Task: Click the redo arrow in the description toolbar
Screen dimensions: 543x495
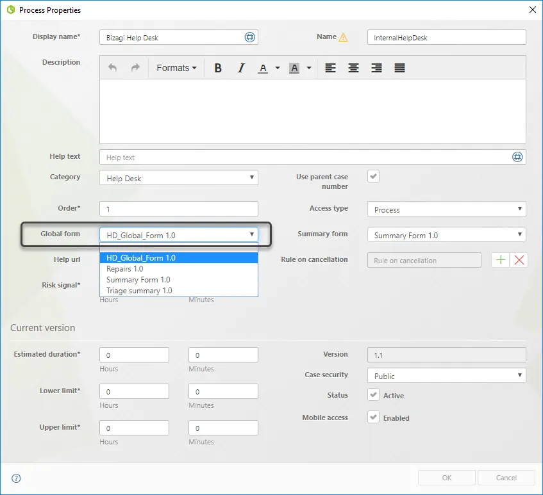Action: coord(135,67)
